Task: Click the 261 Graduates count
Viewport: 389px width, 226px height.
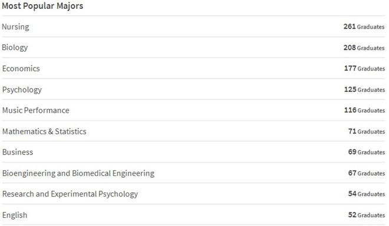Action: [x=364, y=26]
